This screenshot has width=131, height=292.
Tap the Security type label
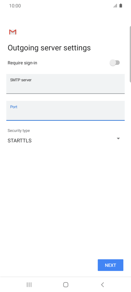point(18,131)
